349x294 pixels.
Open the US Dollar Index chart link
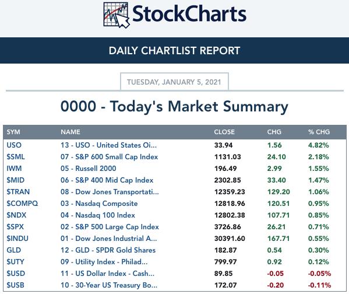(x=107, y=274)
